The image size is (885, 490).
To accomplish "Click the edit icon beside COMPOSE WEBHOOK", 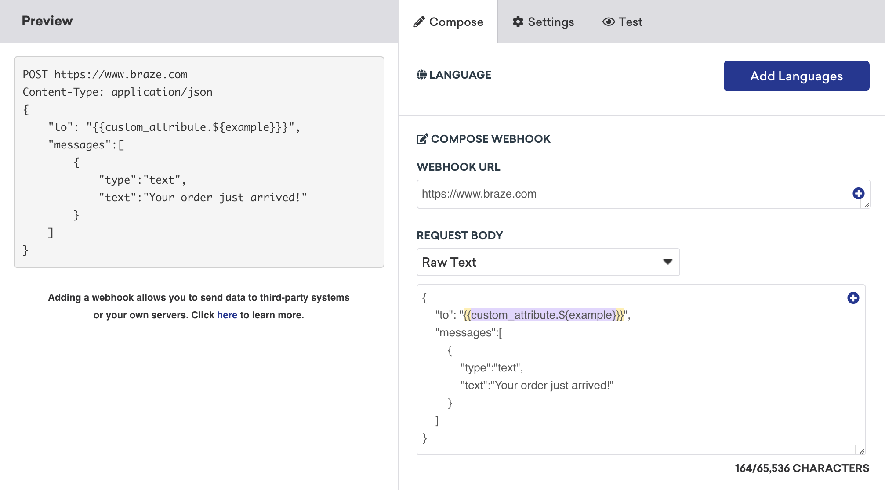I will tap(422, 139).
